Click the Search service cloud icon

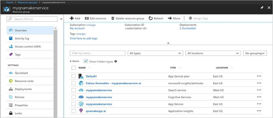tap(81, 90)
